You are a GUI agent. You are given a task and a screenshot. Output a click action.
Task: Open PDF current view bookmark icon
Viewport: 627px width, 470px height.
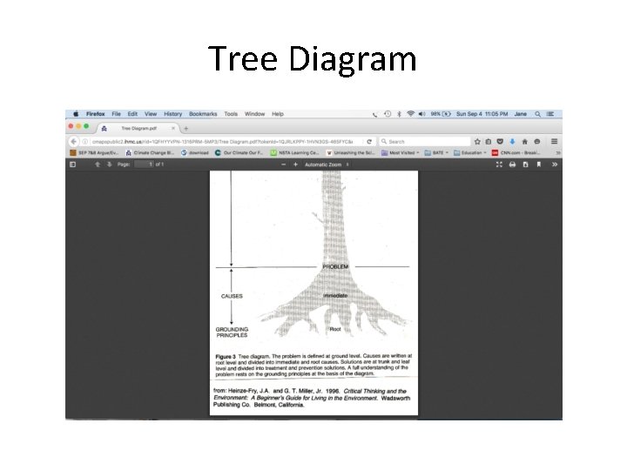tap(539, 164)
